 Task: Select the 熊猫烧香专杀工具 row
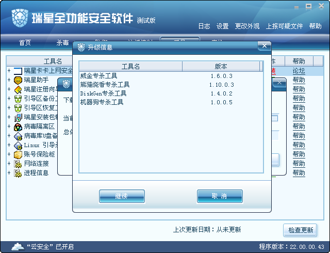click(x=171, y=85)
